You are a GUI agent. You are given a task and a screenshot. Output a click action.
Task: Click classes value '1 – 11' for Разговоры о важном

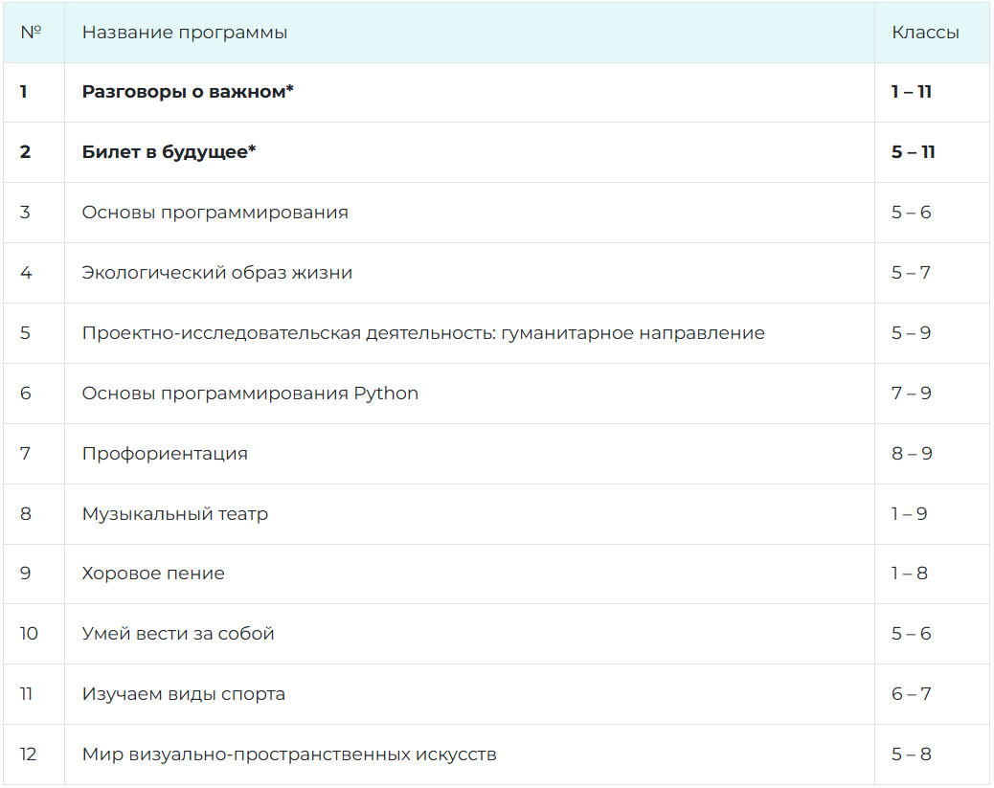pyautogui.click(x=911, y=91)
